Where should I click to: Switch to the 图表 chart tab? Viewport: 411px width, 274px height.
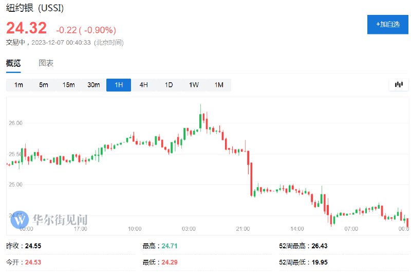click(46, 63)
